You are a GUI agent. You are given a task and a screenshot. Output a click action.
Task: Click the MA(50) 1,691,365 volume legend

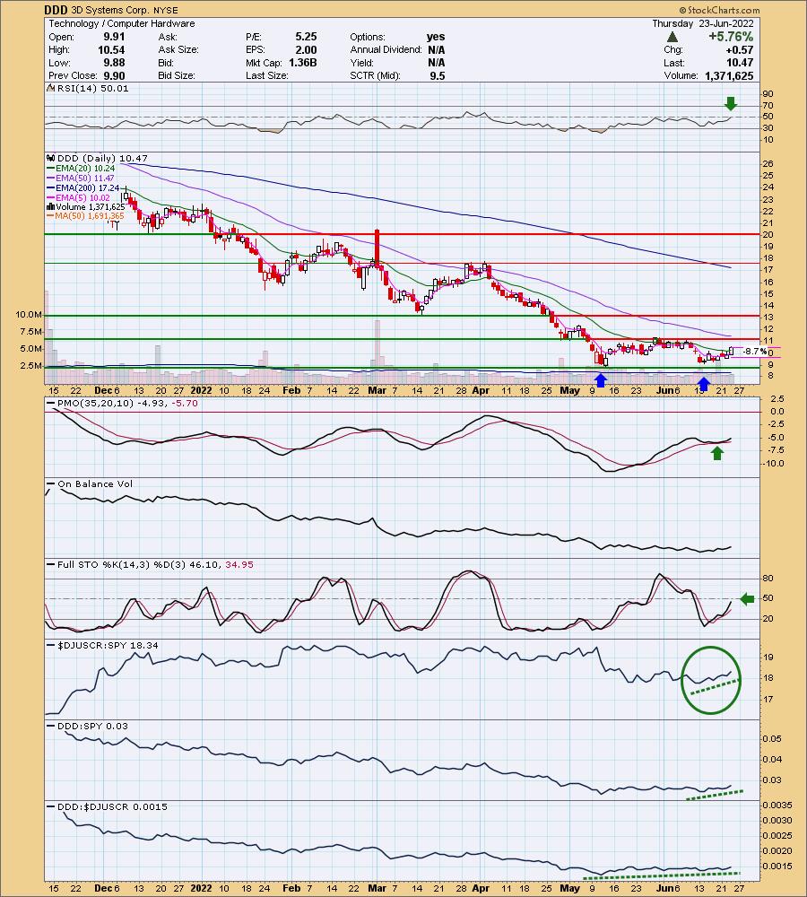90,215
